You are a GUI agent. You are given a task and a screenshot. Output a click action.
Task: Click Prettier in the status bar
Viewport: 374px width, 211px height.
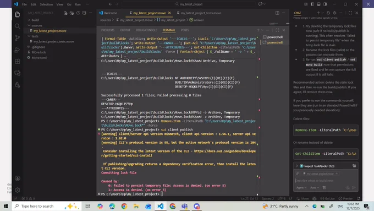click(345, 198)
